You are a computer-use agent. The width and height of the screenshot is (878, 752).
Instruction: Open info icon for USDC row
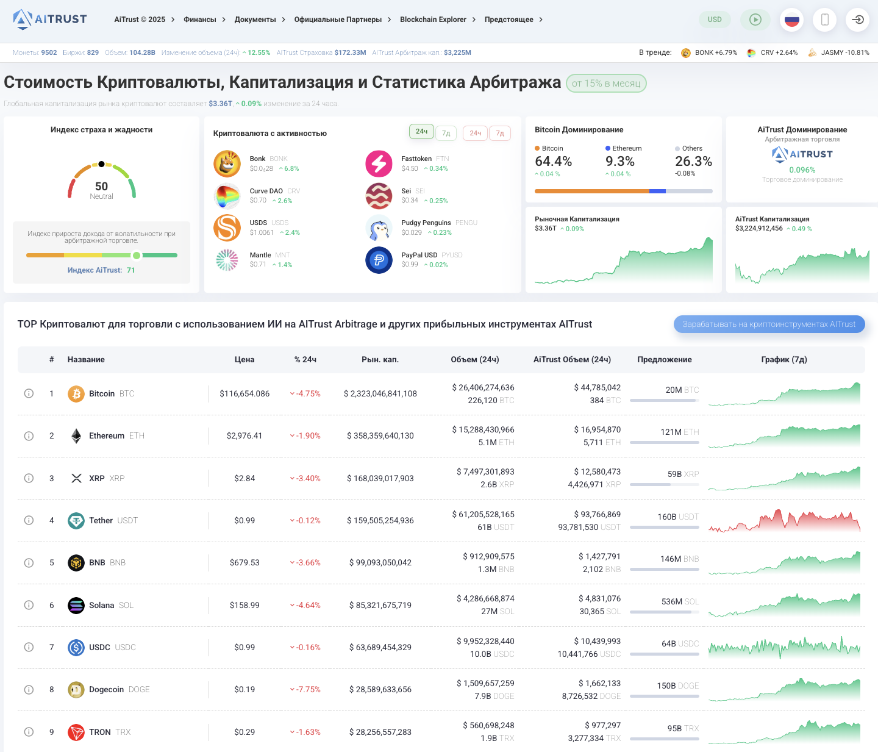tap(29, 647)
